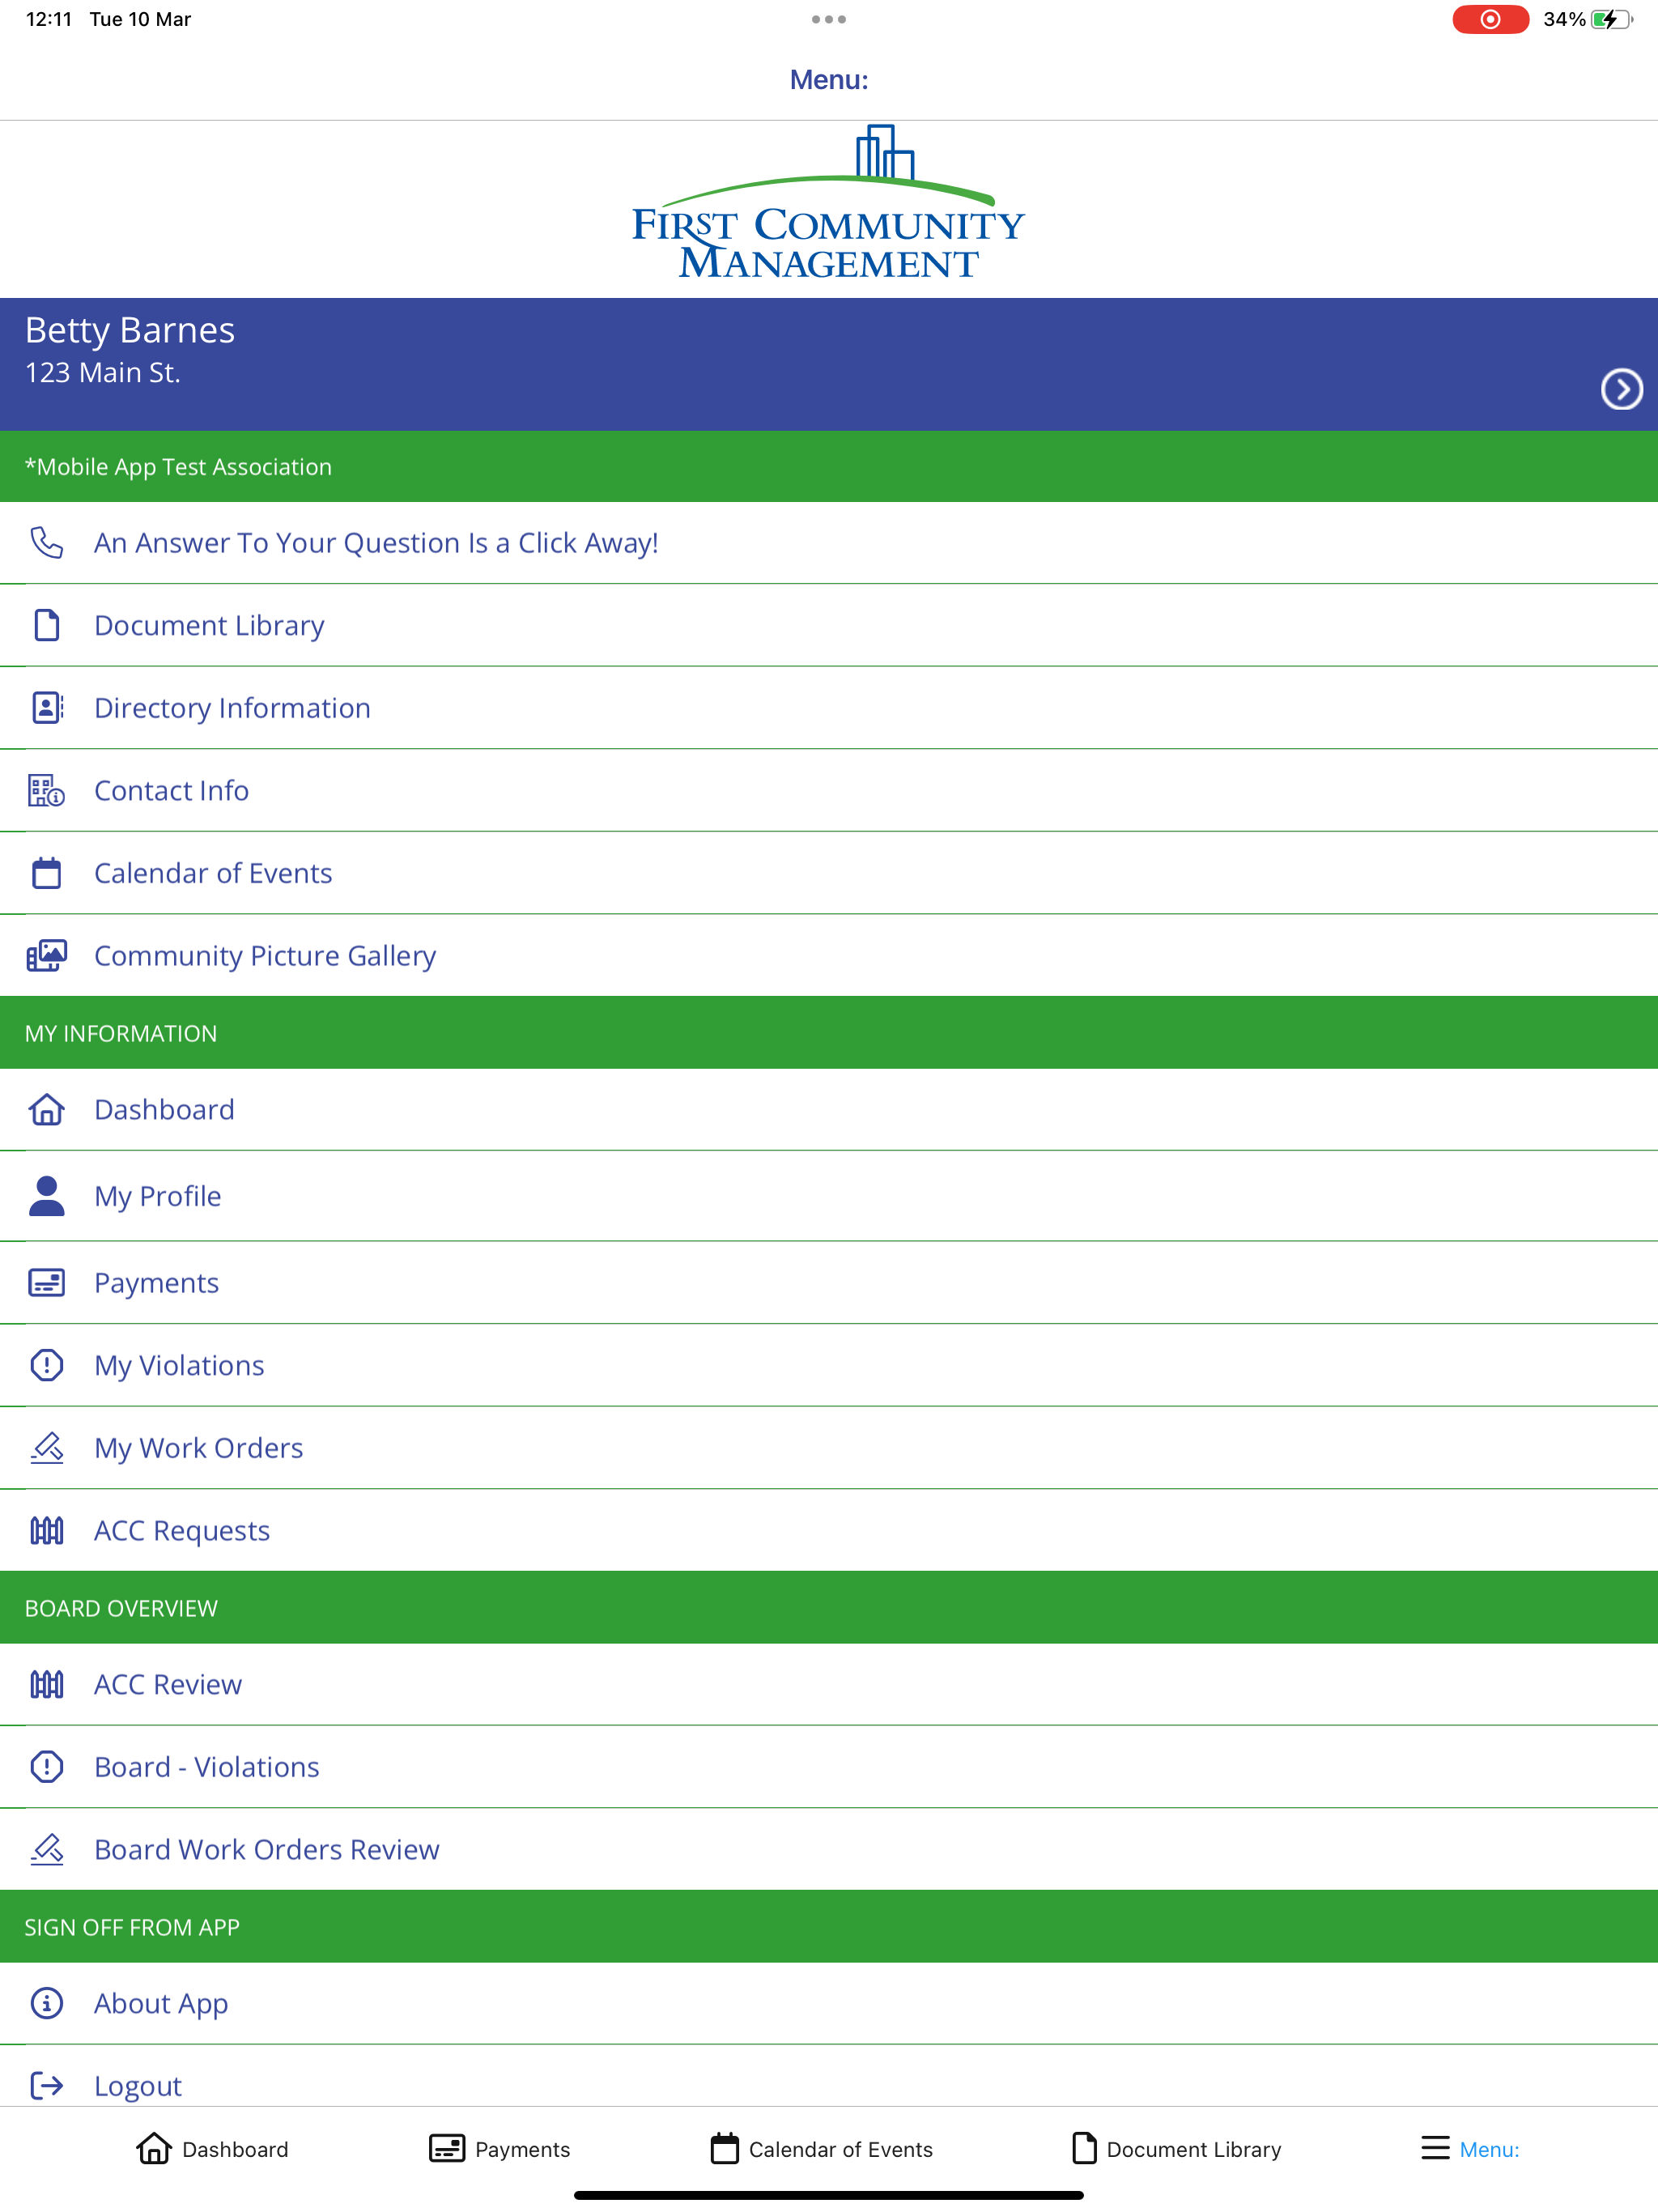Tap the *Mobile App Test Association header
This screenshot has height=2212, width=1658.
(829, 467)
